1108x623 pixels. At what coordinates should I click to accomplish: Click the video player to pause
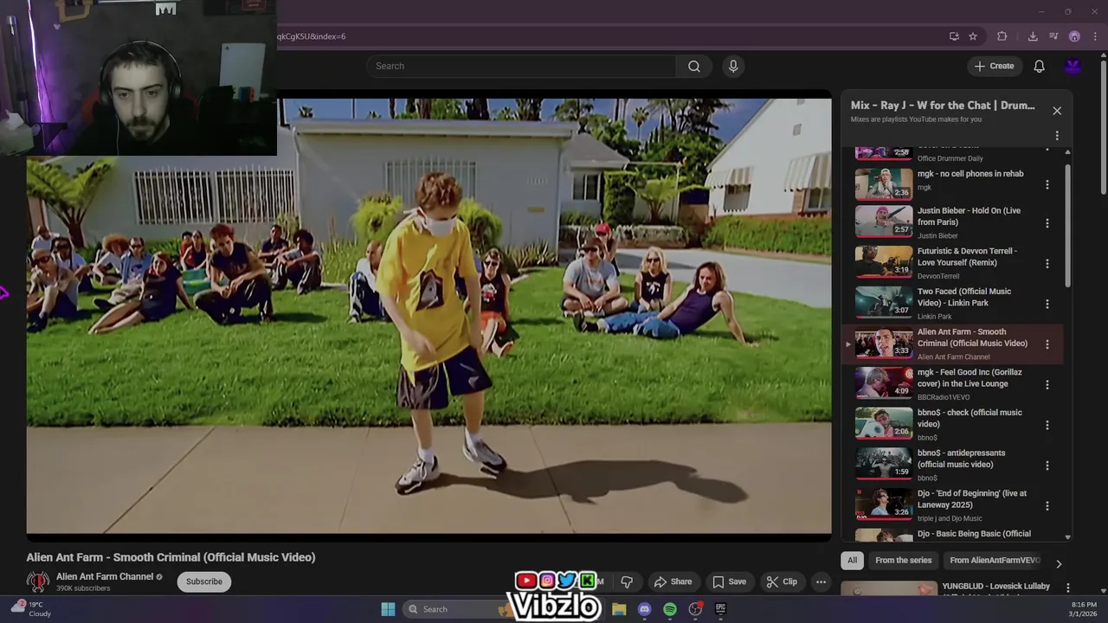click(428, 316)
